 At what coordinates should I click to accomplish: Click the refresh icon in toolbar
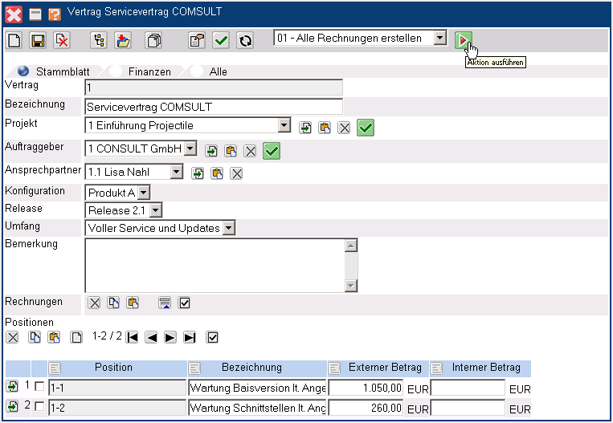click(x=245, y=39)
